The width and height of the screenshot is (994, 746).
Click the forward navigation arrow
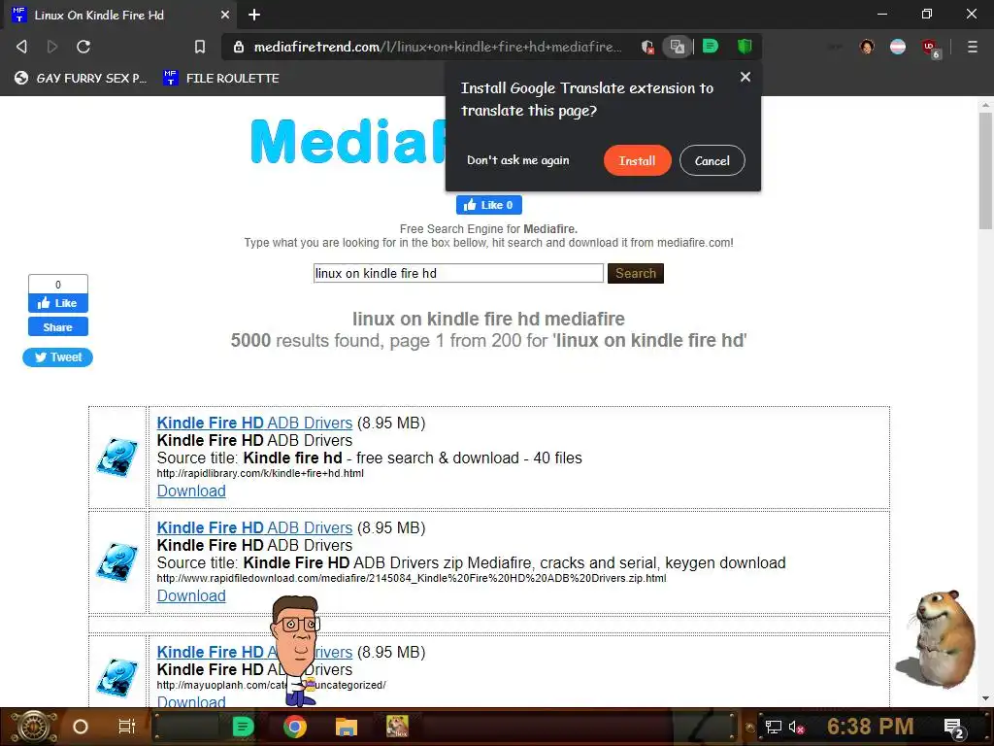(52, 47)
